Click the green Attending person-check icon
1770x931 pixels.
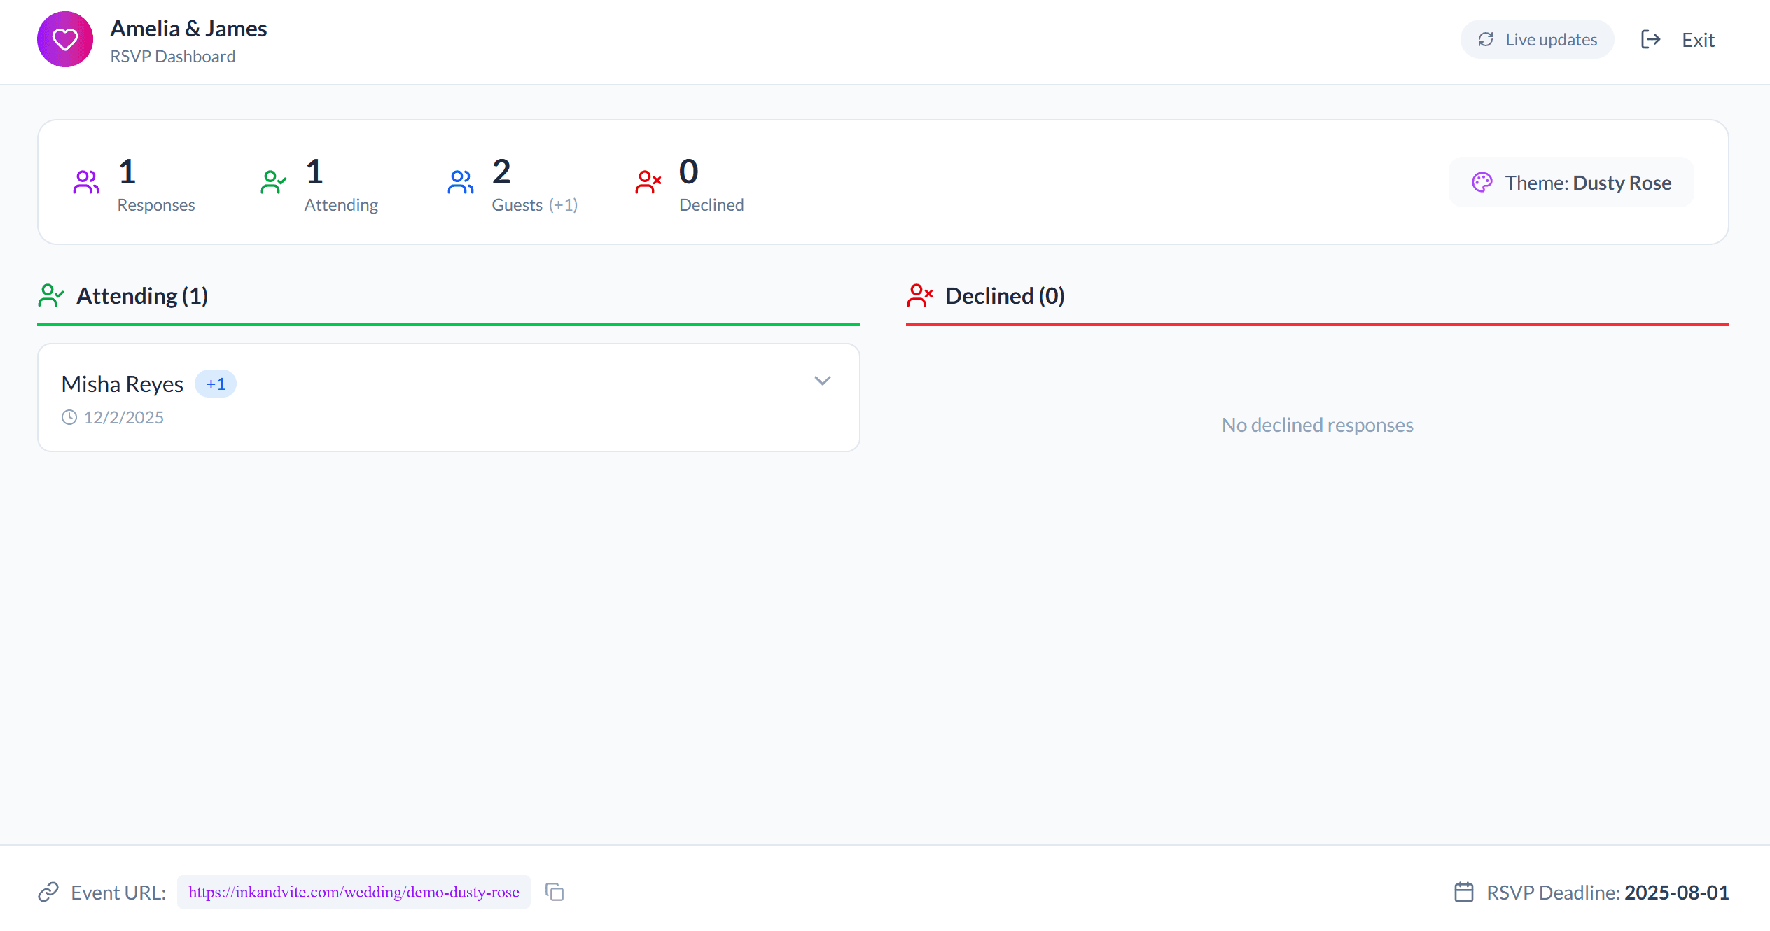272,181
